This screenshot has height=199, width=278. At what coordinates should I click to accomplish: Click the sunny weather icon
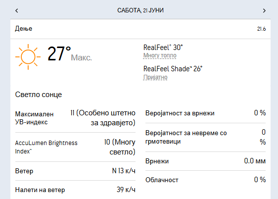pos(28,57)
